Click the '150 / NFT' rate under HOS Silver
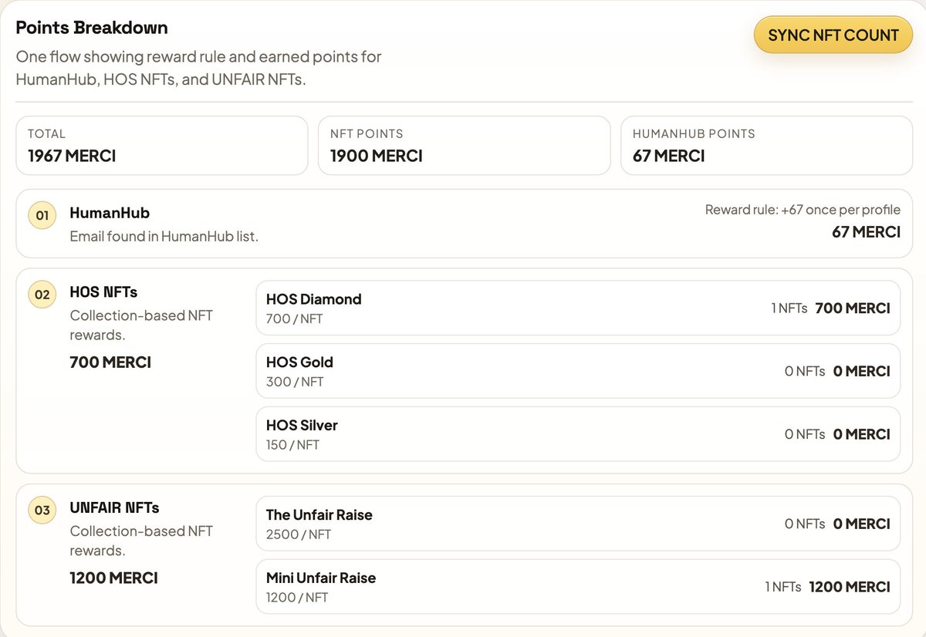926x637 pixels. click(x=292, y=445)
